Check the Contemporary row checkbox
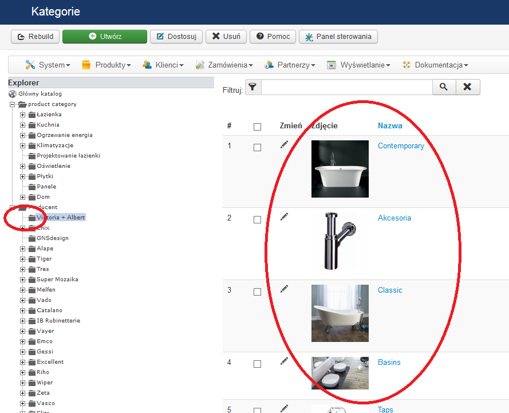509x413 pixels. 257,147
